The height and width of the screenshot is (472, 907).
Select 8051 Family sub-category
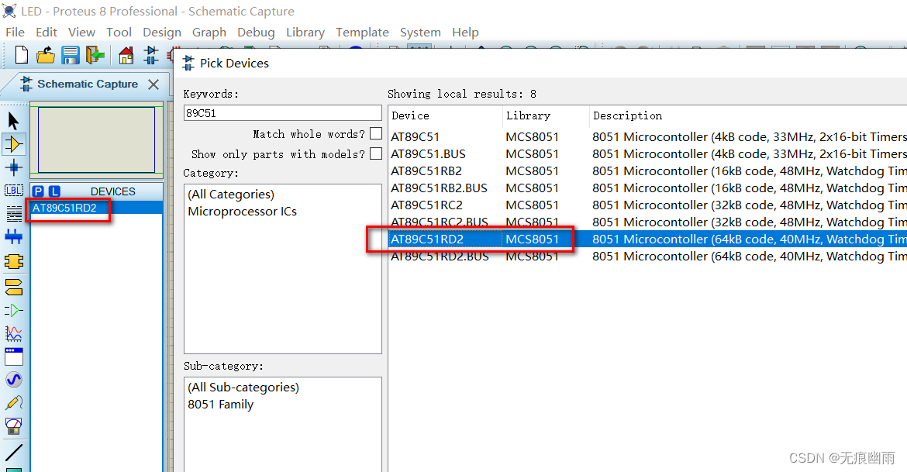pyautogui.click(x=220, y=405)
